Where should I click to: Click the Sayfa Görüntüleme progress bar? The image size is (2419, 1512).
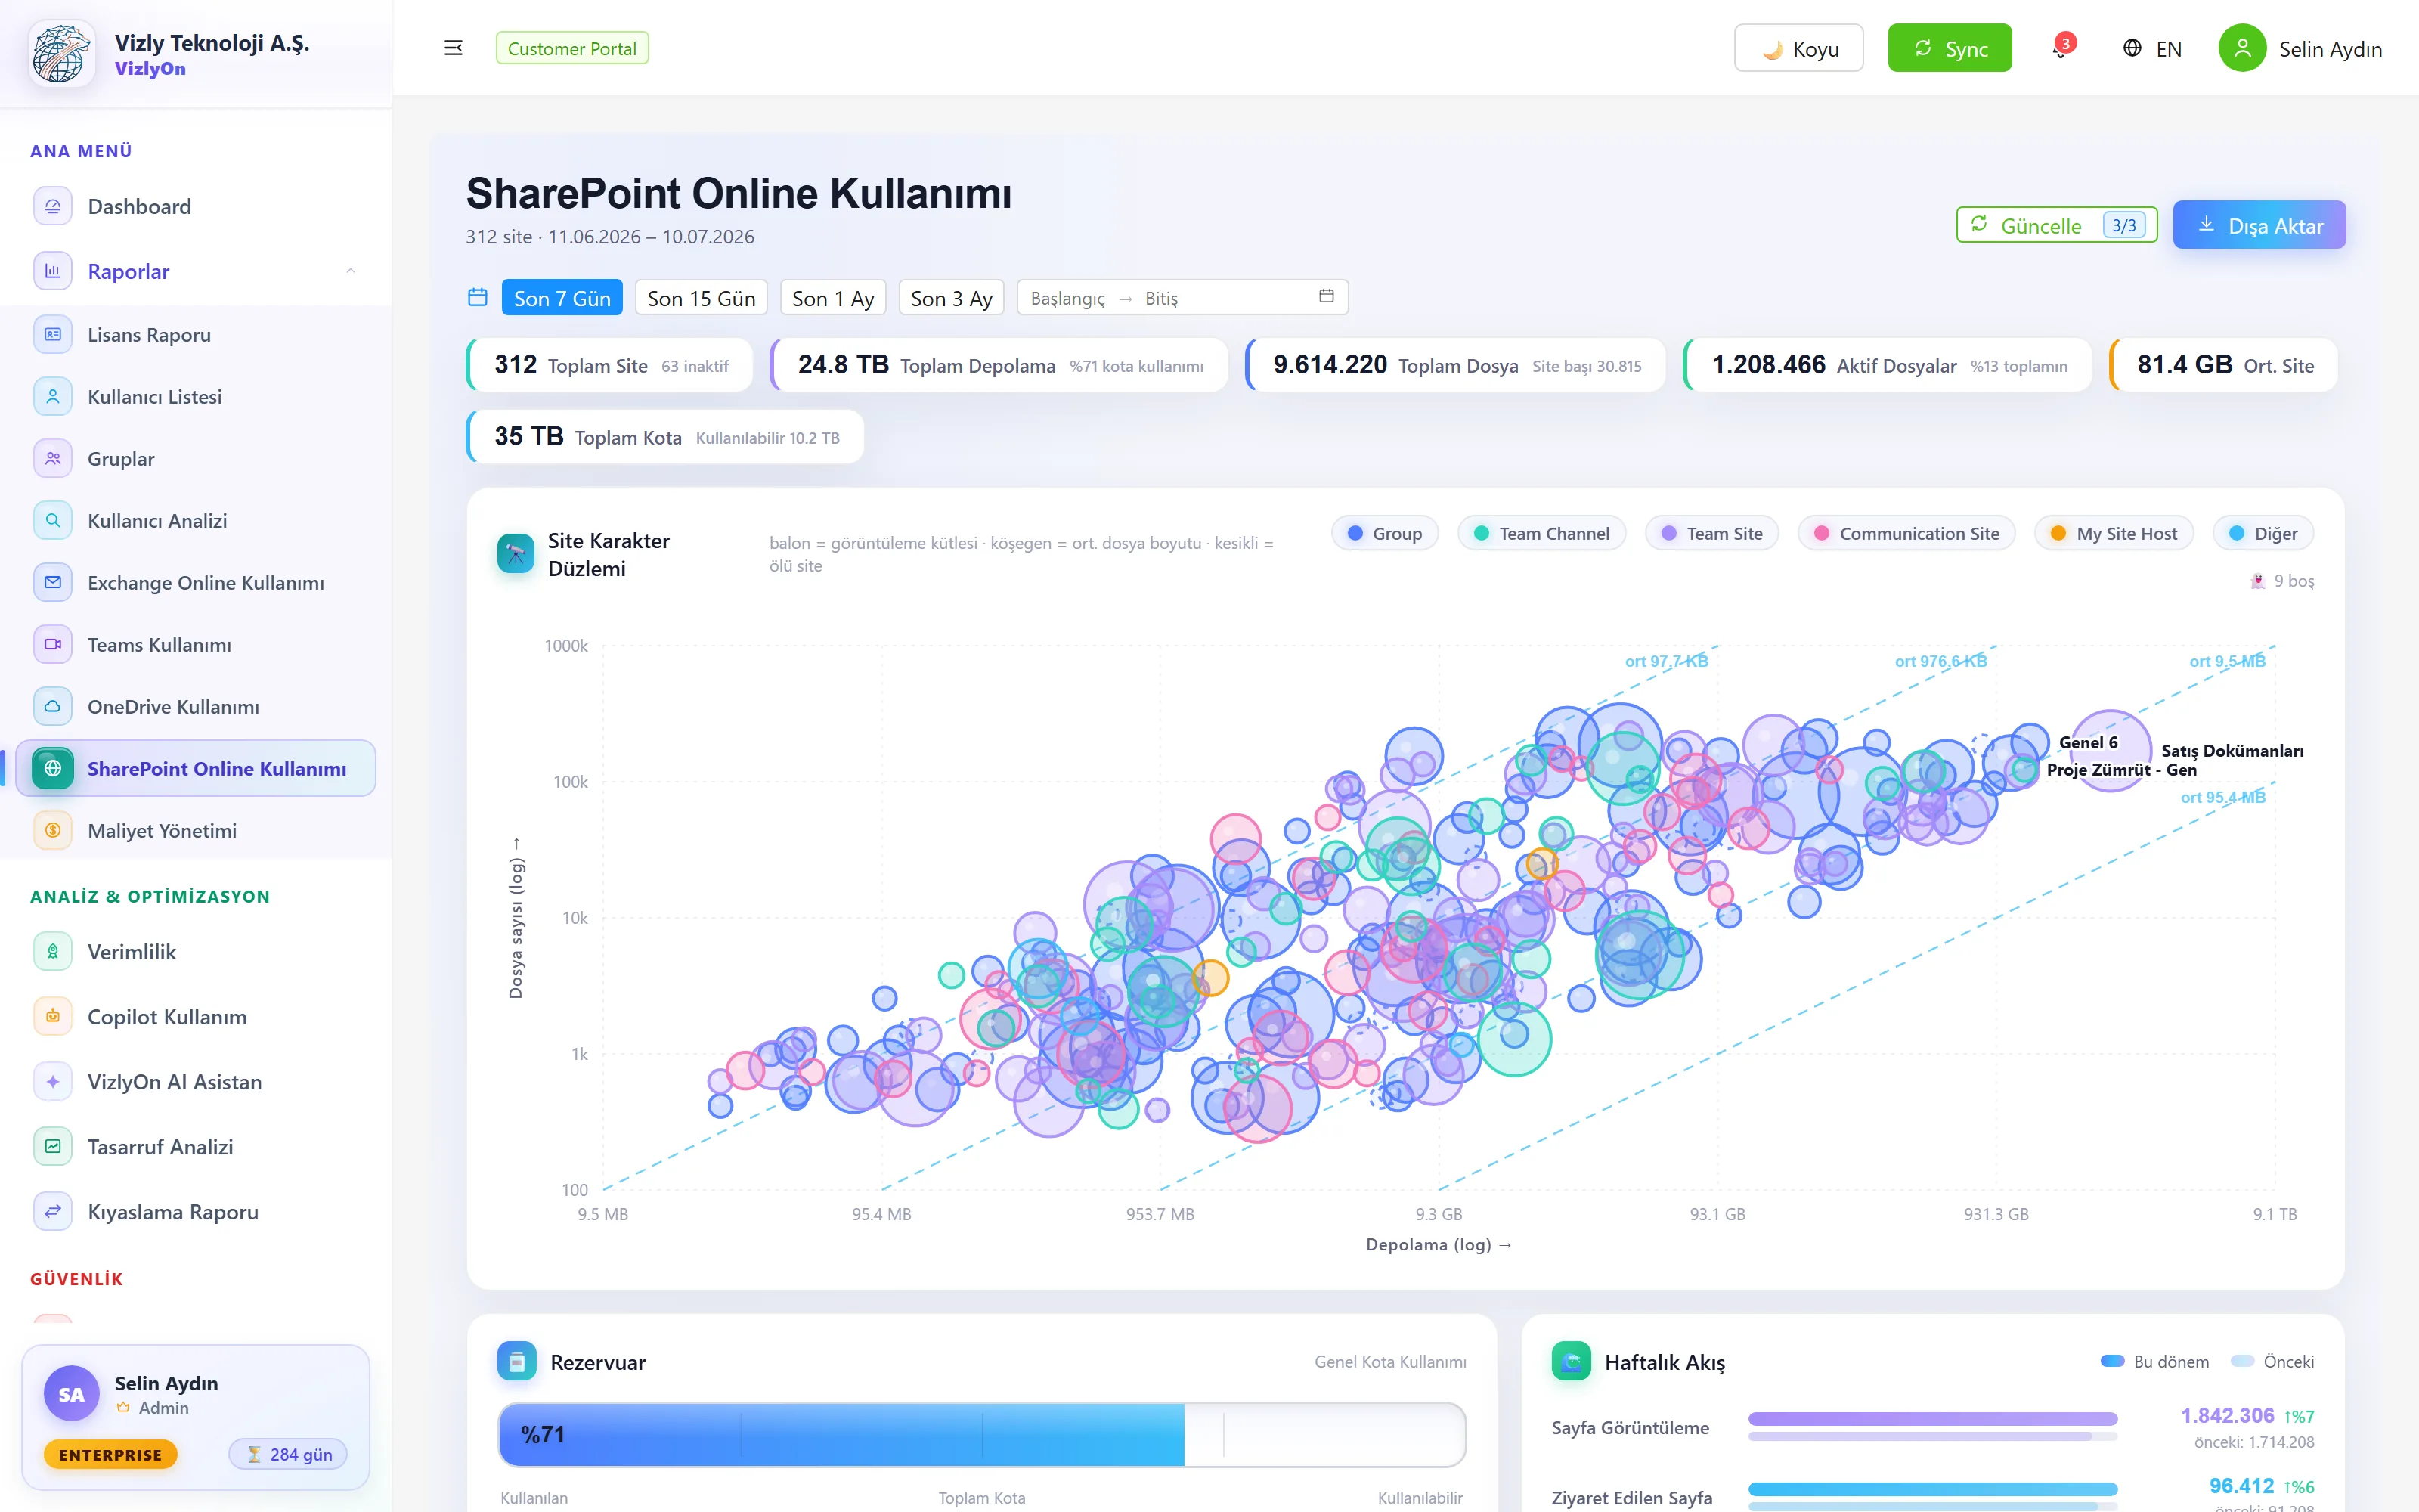point(1932,1418)
